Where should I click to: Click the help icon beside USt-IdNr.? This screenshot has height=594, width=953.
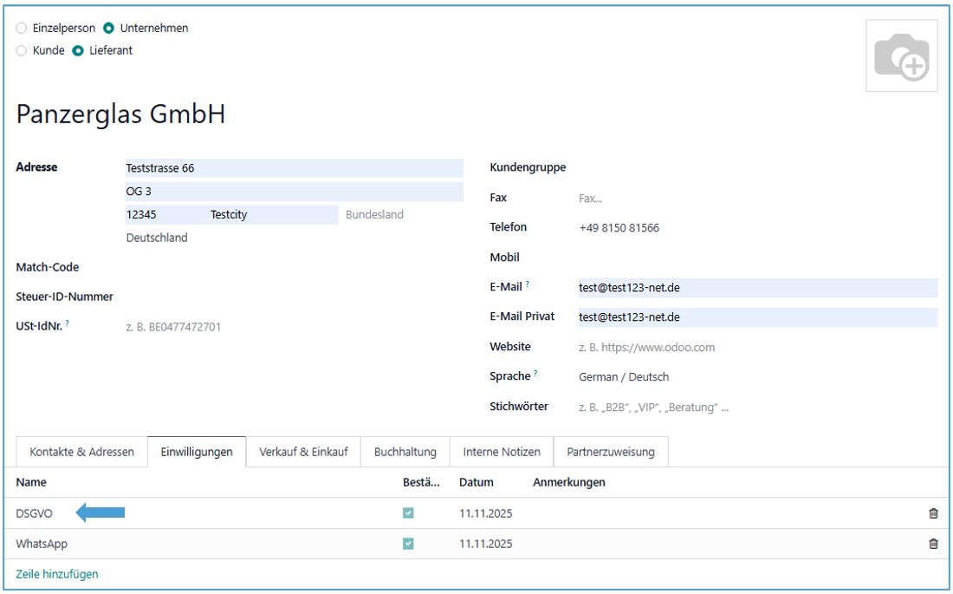tap(68, 325)
